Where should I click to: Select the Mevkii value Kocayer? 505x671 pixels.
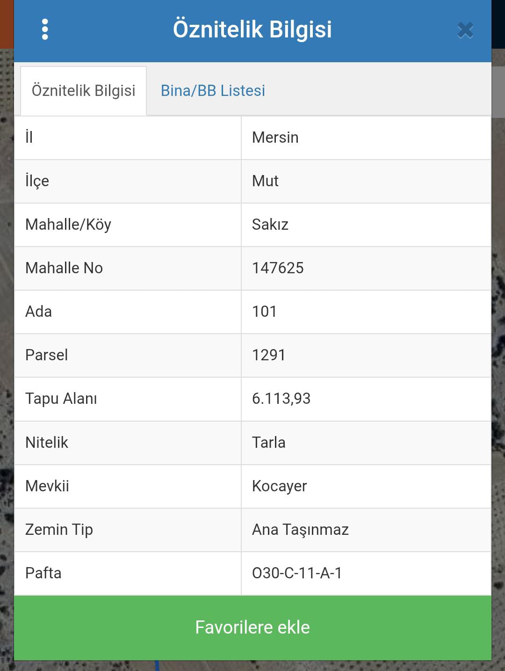pos(279,486)
